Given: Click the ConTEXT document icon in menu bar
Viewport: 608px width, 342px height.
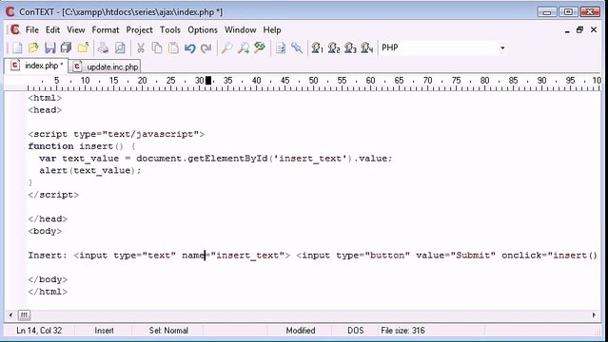Looking at the screenshot, I should [x=14, y=29].
